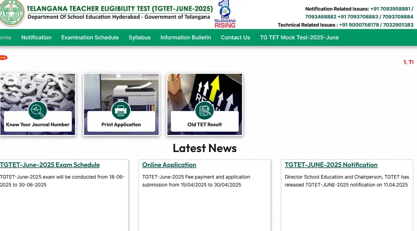Click the printer icon above Print Application

pyautogui.click(x=121, y=111)
